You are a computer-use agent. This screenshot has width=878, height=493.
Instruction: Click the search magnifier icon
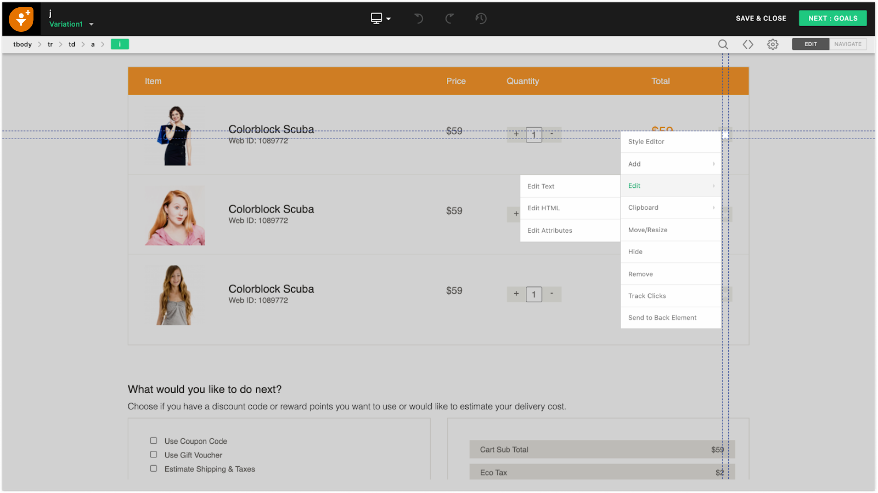click(723, 44)
